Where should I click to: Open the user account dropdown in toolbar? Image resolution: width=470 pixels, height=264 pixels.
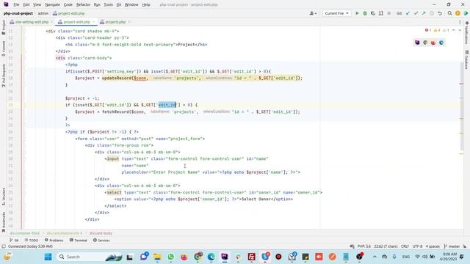click(x=313, y=13)
